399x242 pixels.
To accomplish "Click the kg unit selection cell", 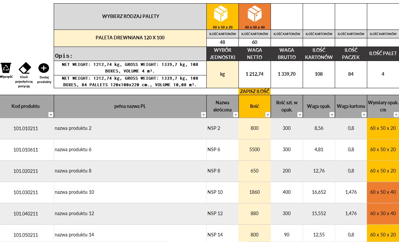I will pos(222,74).
